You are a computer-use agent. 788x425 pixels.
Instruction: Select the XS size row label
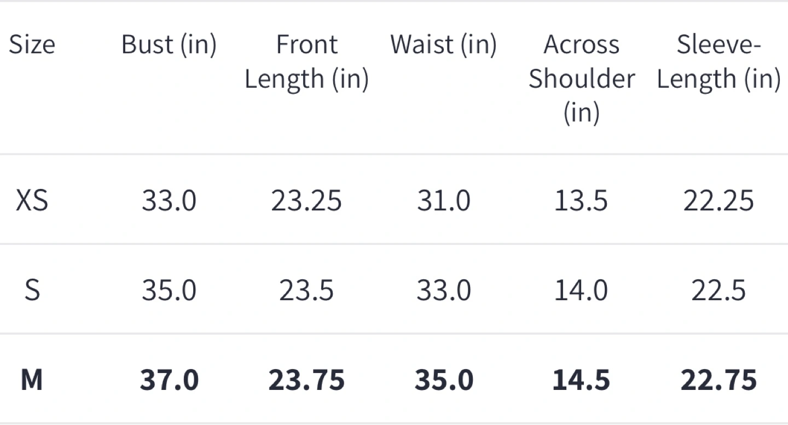[x=32, y=200]
